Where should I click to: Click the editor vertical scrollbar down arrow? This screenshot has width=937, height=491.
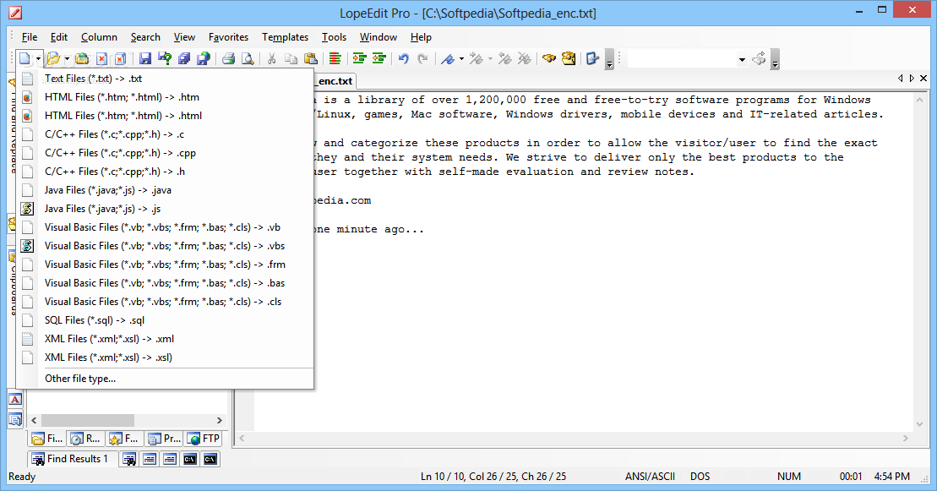(919, 424)
